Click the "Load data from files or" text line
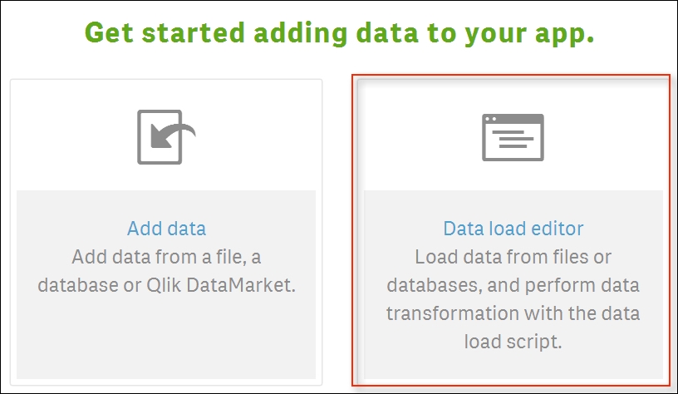The height and width of the screenshot is (394, 678). [x=513, y=257]
